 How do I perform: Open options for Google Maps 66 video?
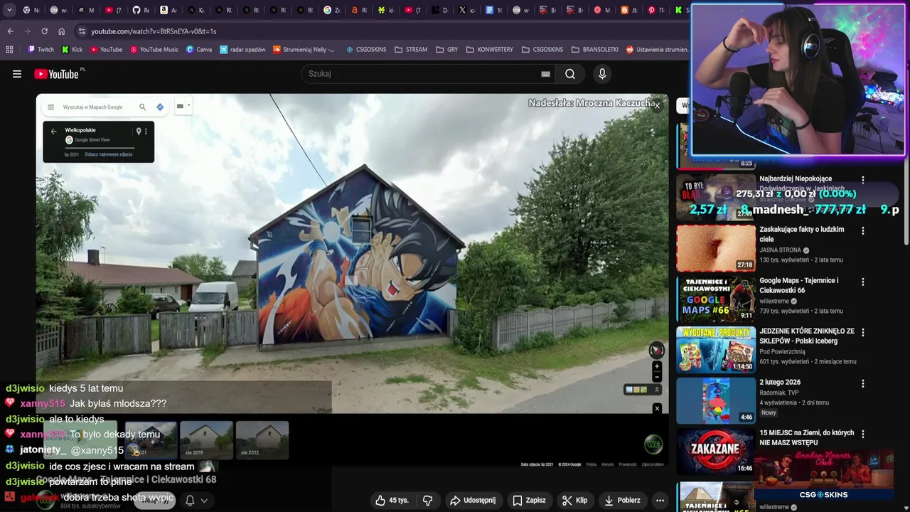[863, 282]
